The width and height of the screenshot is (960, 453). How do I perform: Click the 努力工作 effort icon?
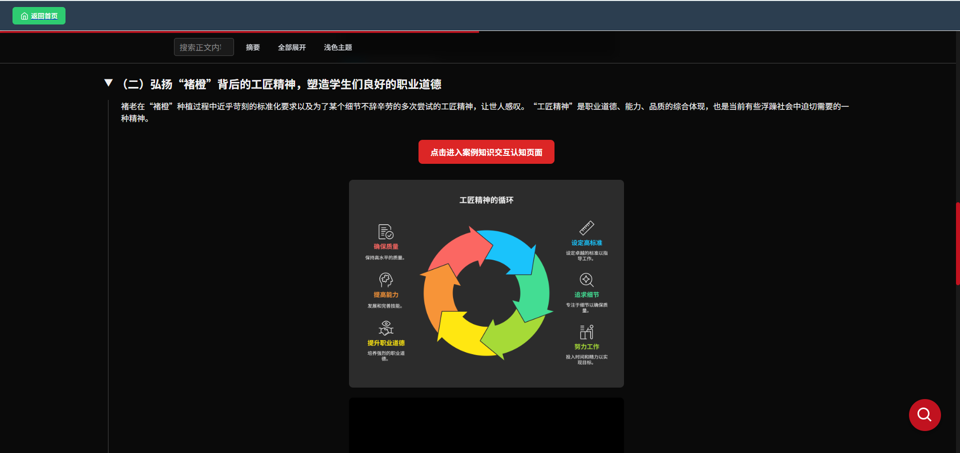(x=586, y=331)
